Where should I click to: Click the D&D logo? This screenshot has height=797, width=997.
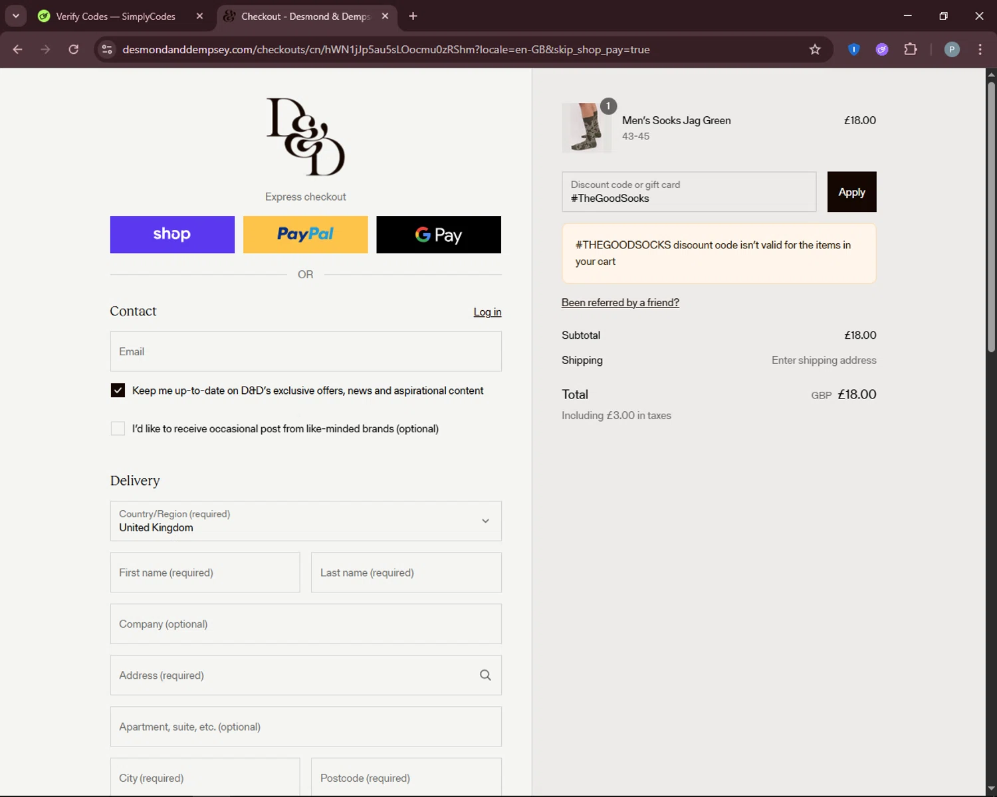click(x=306, y=137)
